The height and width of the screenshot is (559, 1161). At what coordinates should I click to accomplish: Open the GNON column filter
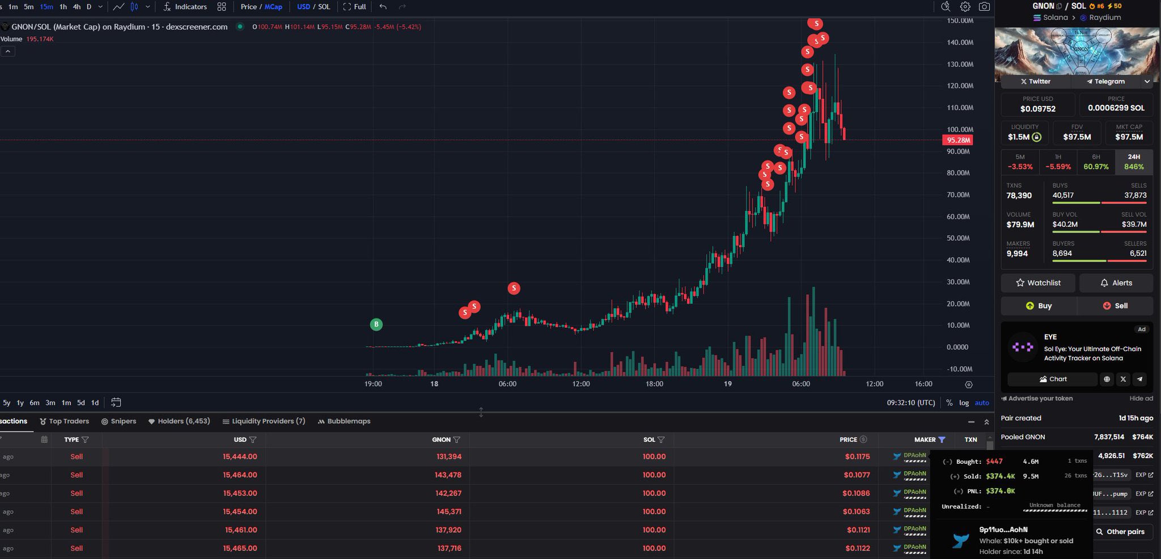[457, 439]
